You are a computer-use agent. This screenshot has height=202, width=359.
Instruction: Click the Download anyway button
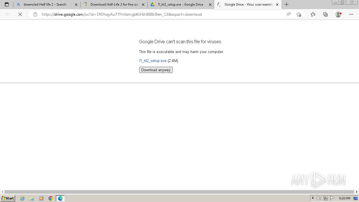pyautogui.click(x=156, y=70)
